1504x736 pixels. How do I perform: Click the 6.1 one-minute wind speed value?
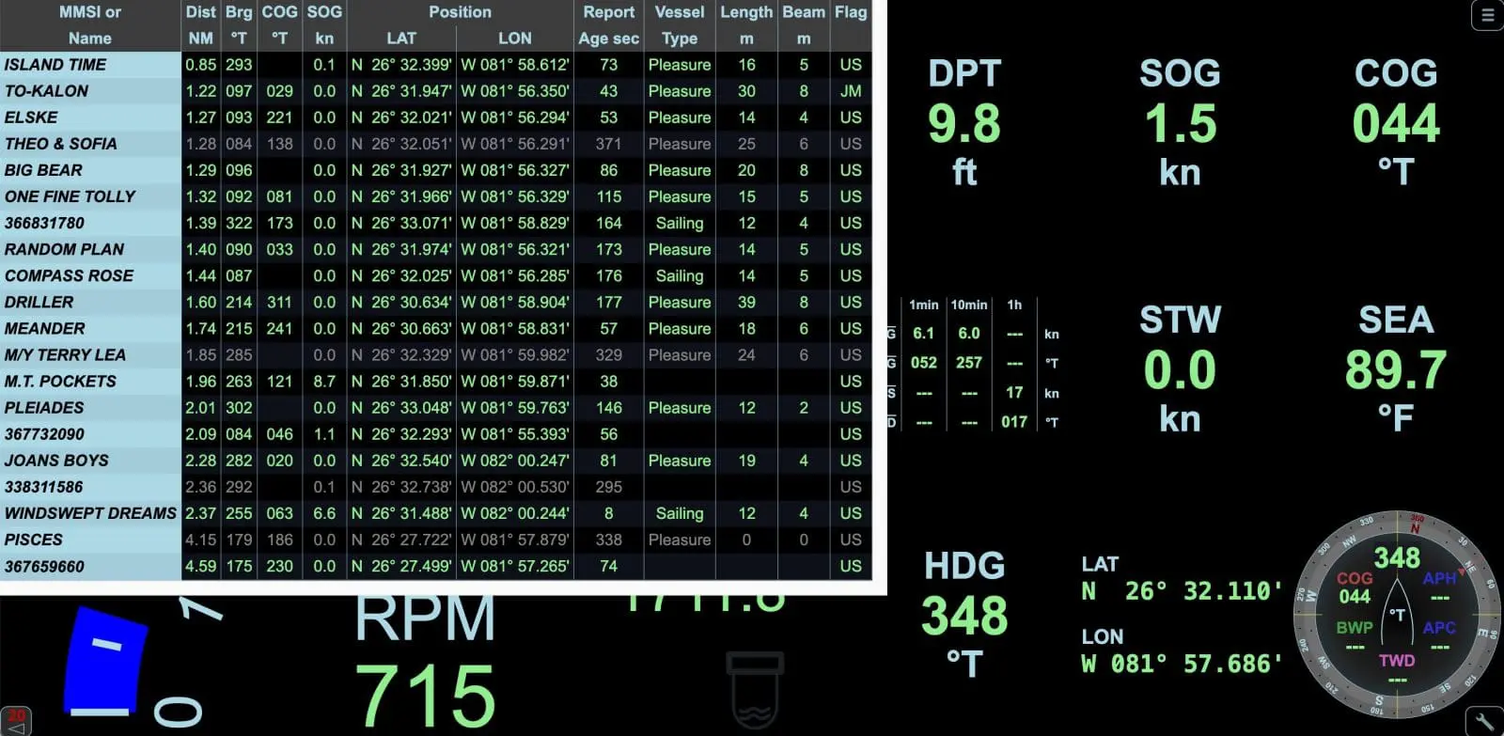coord(923,334)
